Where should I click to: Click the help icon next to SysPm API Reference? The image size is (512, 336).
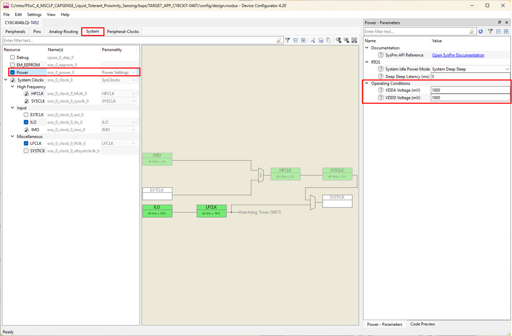[x=381, y=55]
